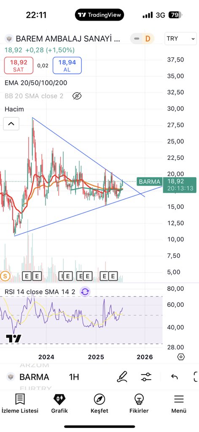This screenshot has height=432, width=199.
Task: Tap the blue 18,94 AL buy button
Action: 67,65
